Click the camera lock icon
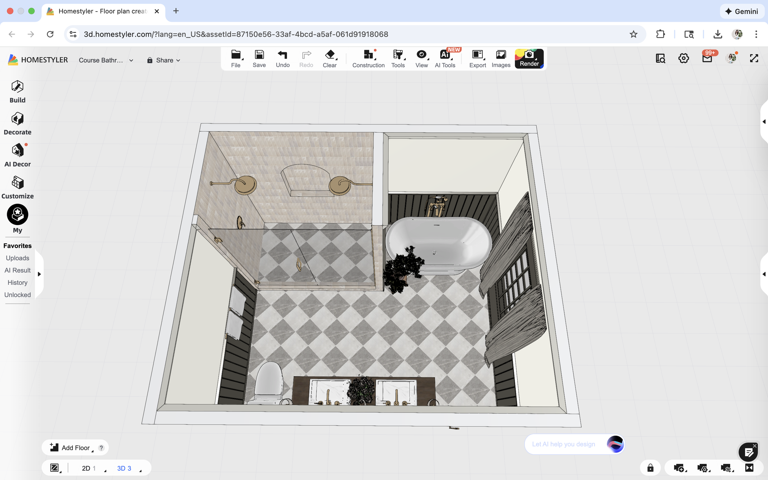The image size is (768, 480). click(650, 468)
